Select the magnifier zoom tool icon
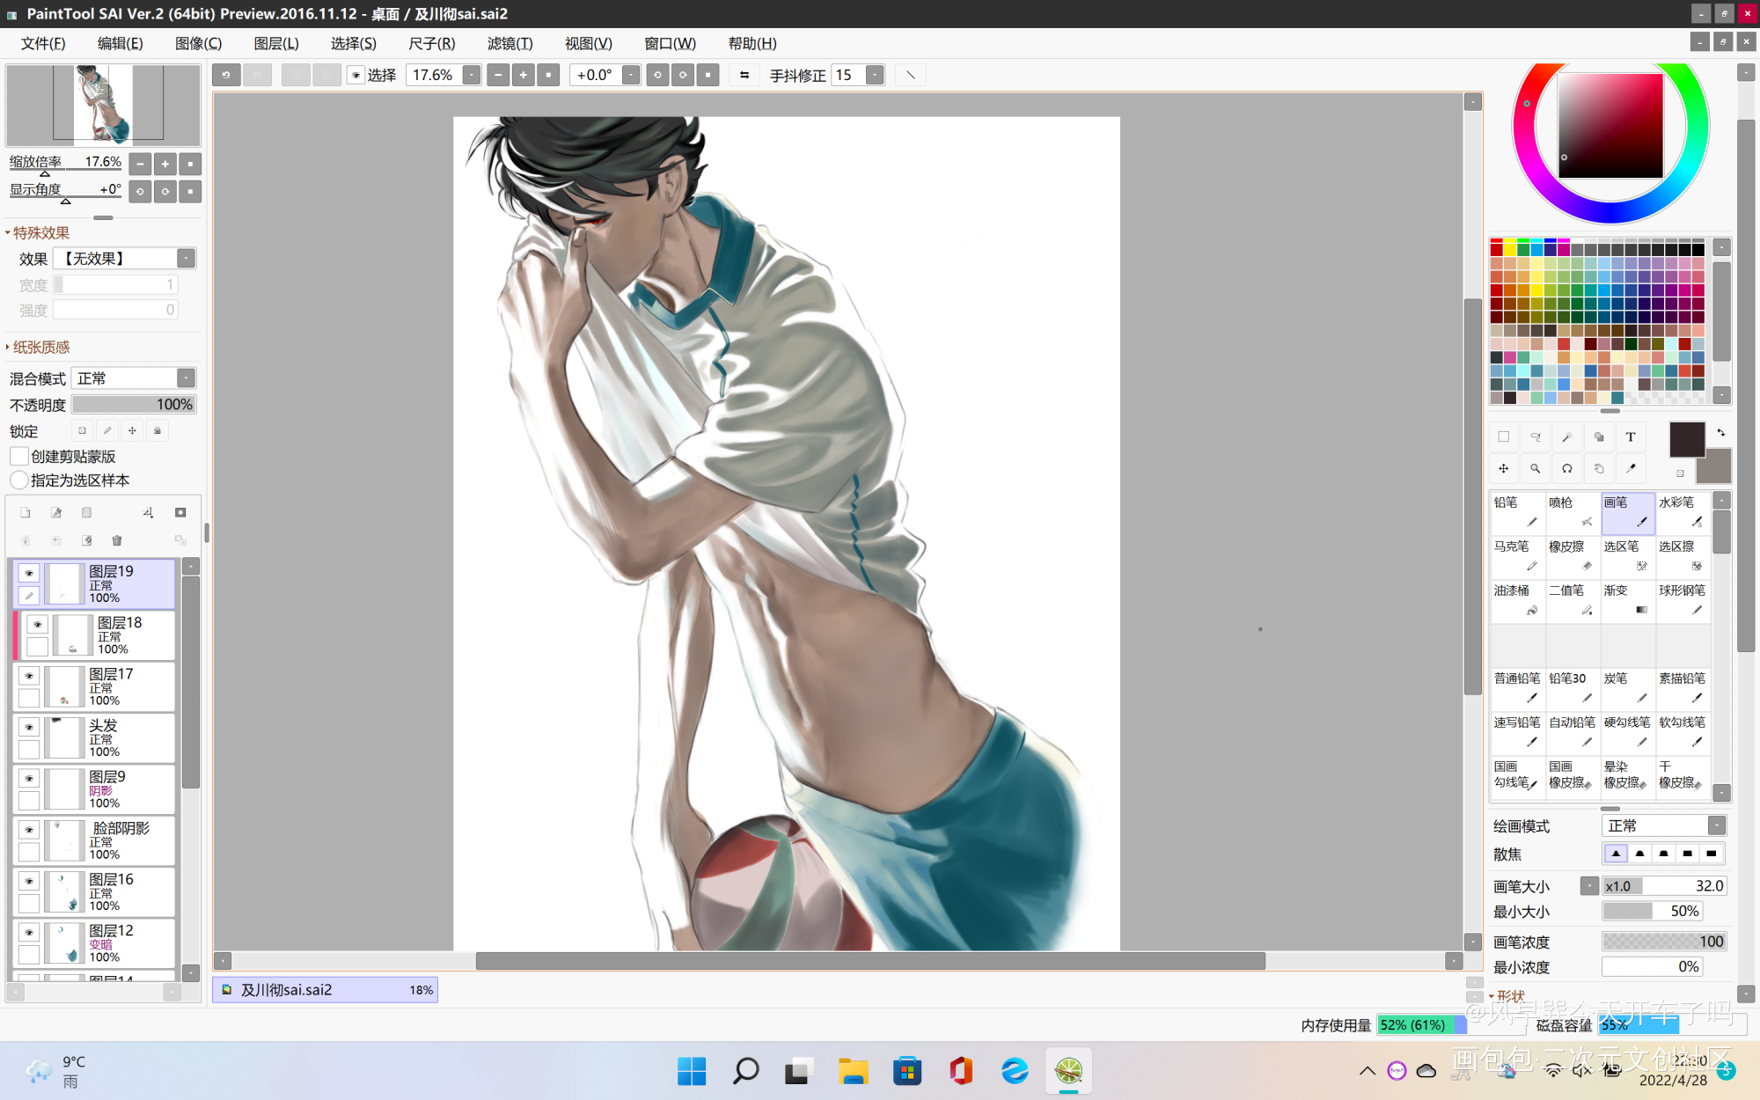This screenshot has width=1760, height=1100. click(1535, 469)
